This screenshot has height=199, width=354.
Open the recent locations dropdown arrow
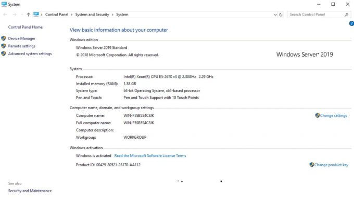(22, 15)
